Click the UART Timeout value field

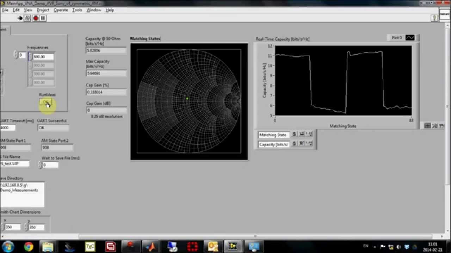pos(8,128)
